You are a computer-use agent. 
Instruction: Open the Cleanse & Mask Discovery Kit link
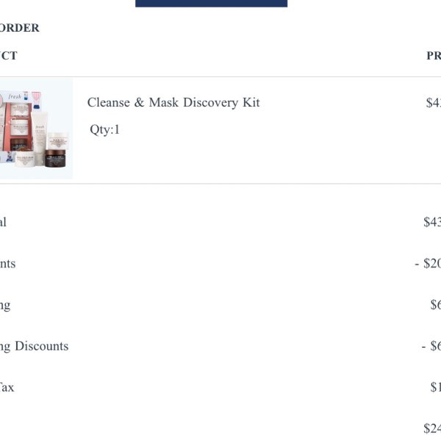tap(173, 102)
